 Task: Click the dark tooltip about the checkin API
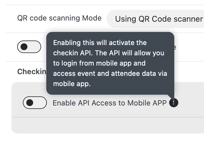tap(110, 63)
